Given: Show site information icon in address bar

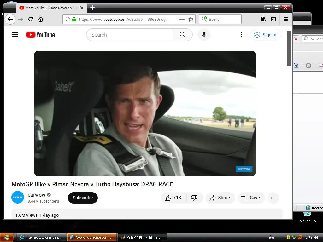Looking at the screenshot, I should point(68,19).
